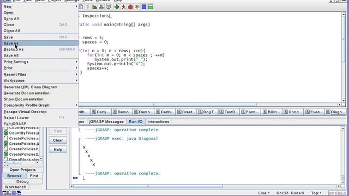Click the file list horizontal scrollbar thumb
The width and height of the screenshot is (349, 196).
tap(14, 162)
